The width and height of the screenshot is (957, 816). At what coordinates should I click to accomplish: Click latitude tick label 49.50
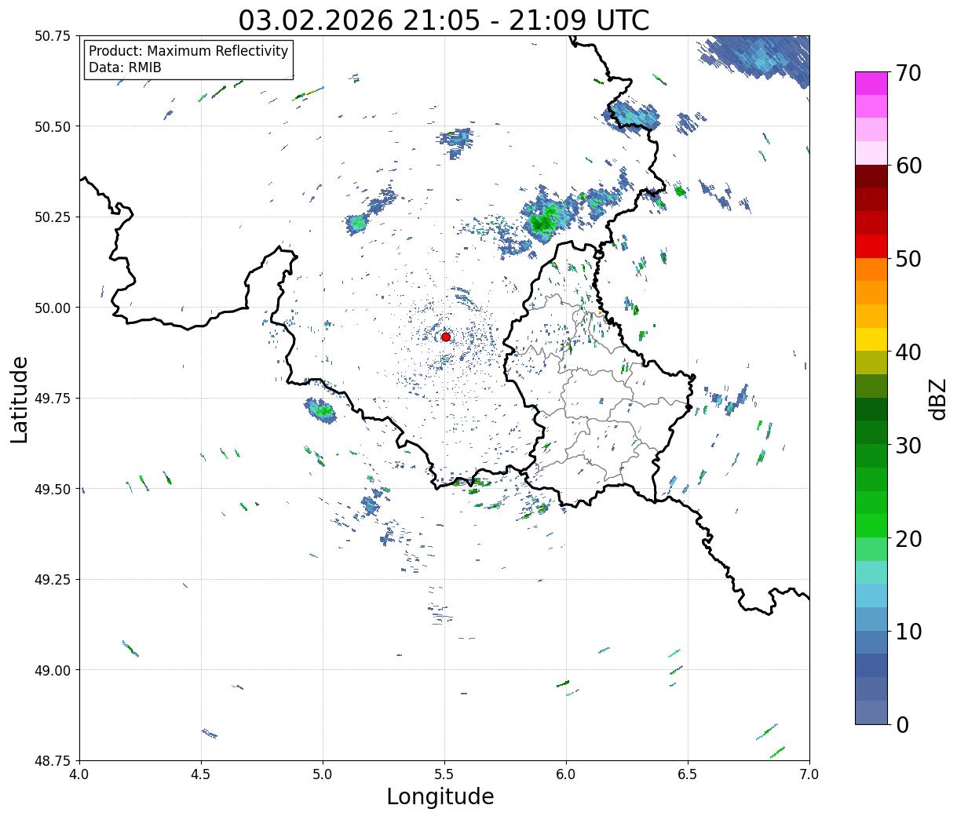coord(53,489)
